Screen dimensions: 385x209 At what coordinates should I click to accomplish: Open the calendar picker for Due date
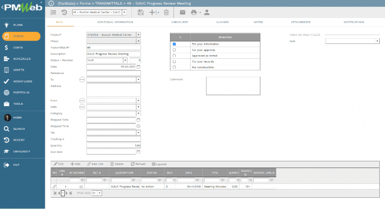click(138, 152)
